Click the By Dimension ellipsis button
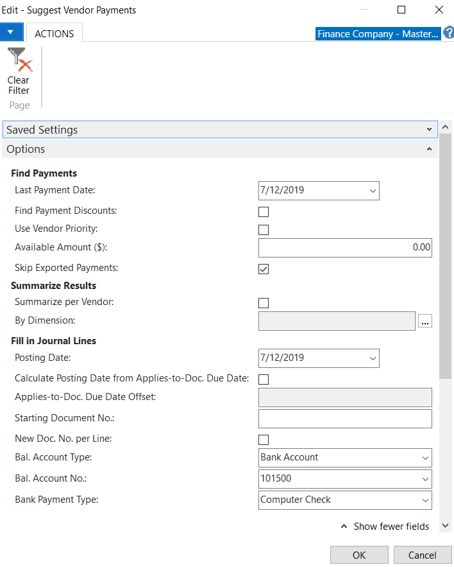Screen dimensions: 454x567 coord(425,322)
